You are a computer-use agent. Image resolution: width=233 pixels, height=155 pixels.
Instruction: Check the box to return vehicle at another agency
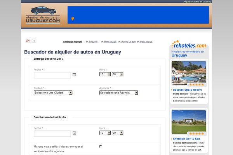click(x=101, y=146)
